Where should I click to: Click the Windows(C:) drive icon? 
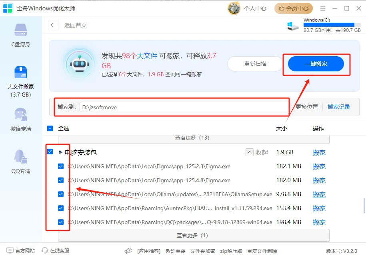point(293,26)
